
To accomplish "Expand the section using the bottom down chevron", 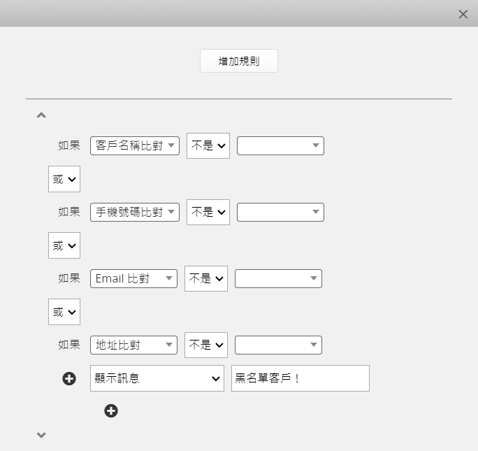I will pos(41,435).
